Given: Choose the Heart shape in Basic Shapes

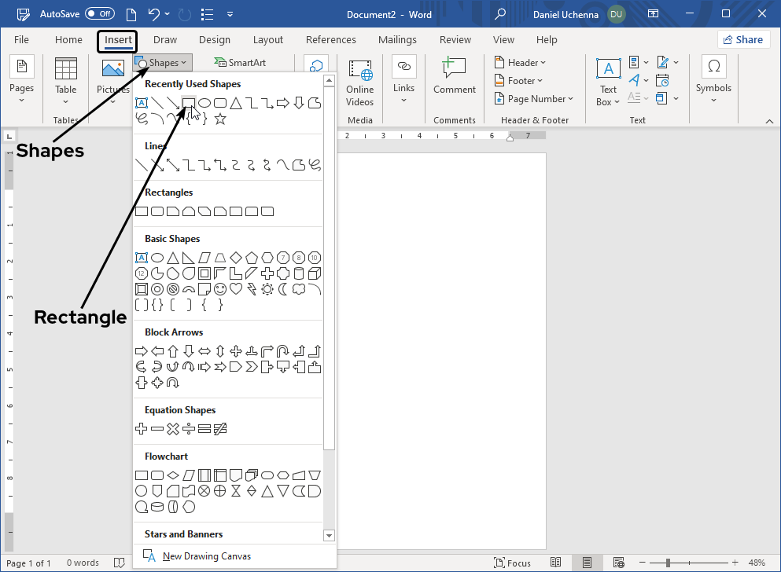Looking at the screenshot, I should (x=236, y=289).
